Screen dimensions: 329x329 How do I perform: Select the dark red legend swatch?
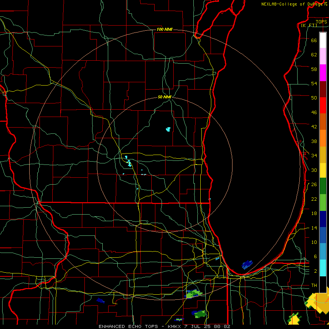323,89
